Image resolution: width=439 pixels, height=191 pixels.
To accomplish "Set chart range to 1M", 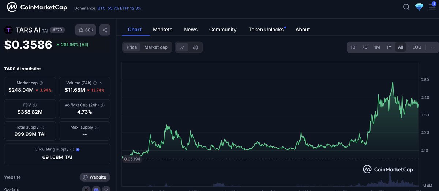I will pos(377,47).
